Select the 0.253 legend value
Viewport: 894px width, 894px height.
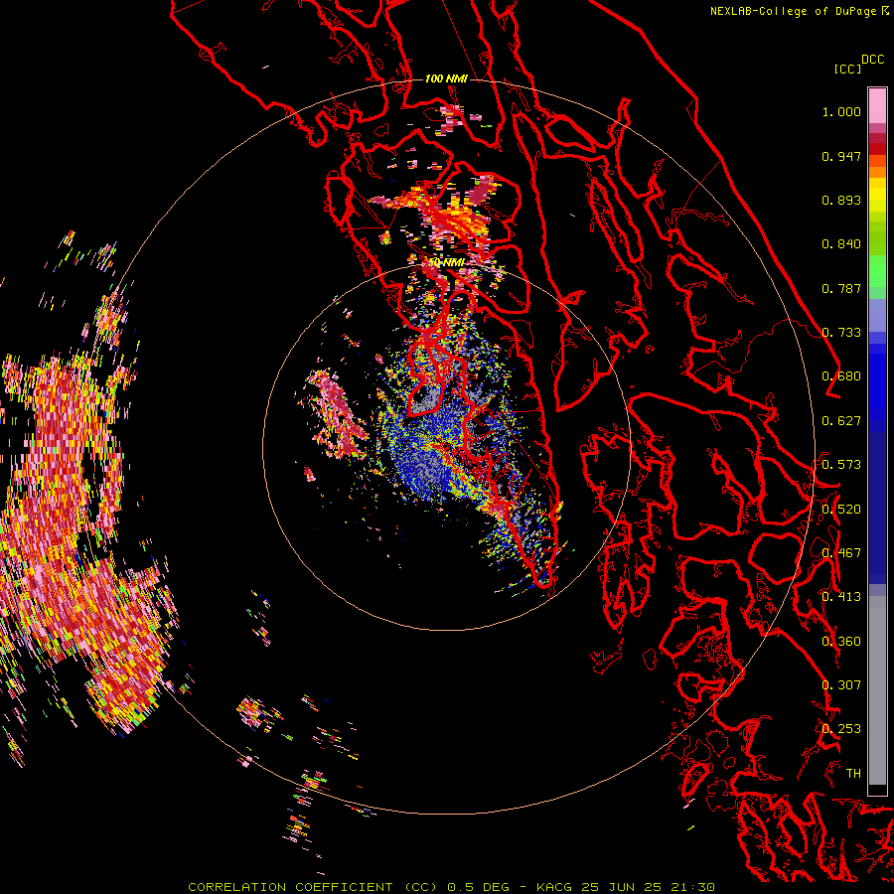841,729
